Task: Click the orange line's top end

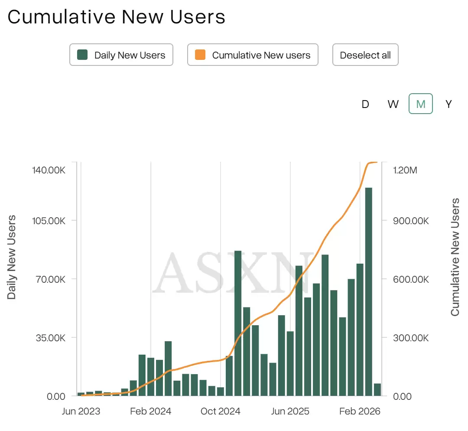Action: (x=377, y=162)
